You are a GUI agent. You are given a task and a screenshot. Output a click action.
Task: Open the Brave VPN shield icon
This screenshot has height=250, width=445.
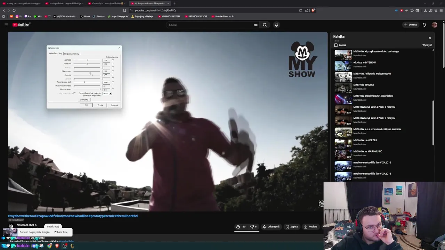click(x=436, y=10)
